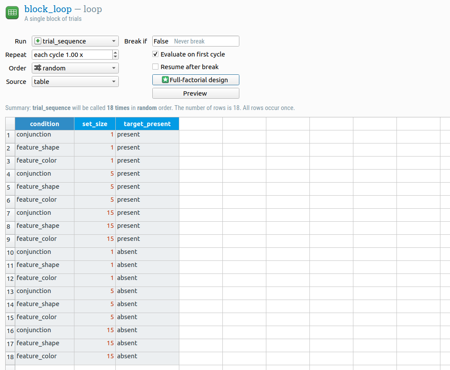Click row number 1 in the table

9,135
